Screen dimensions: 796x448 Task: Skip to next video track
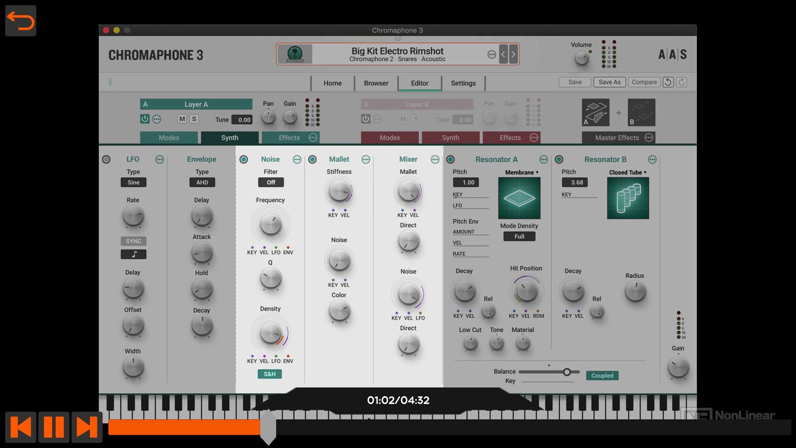point(87,427)
